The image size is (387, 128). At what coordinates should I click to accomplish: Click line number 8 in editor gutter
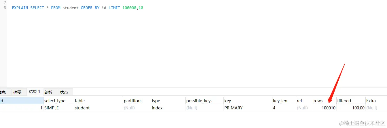coord(5,8)
